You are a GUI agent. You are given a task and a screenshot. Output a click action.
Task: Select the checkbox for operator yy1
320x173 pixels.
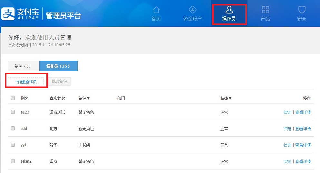pyautogui.click(x=13, y=145)
